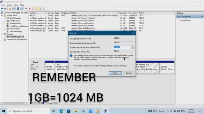Open Windows Start menu
The image size is (204, 114).
pyautogui.click(x=4, y=111)
